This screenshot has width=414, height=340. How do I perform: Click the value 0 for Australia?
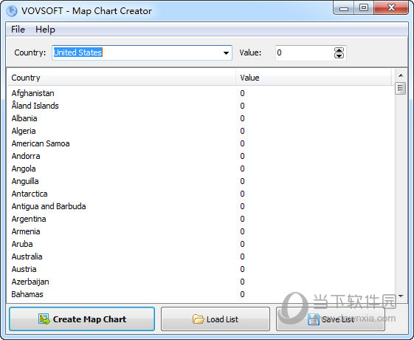242,256
